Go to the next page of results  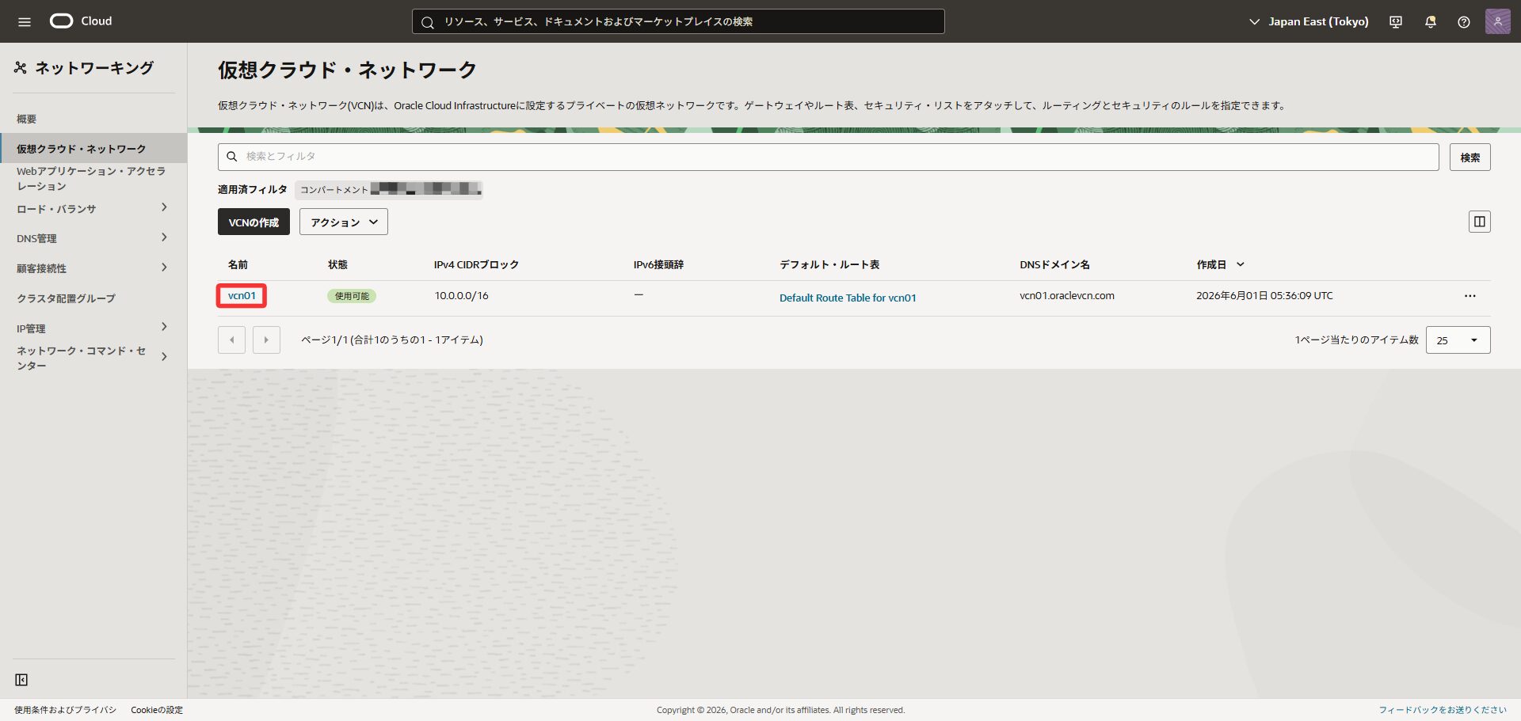pyautogui.click(x=266, y=340)
